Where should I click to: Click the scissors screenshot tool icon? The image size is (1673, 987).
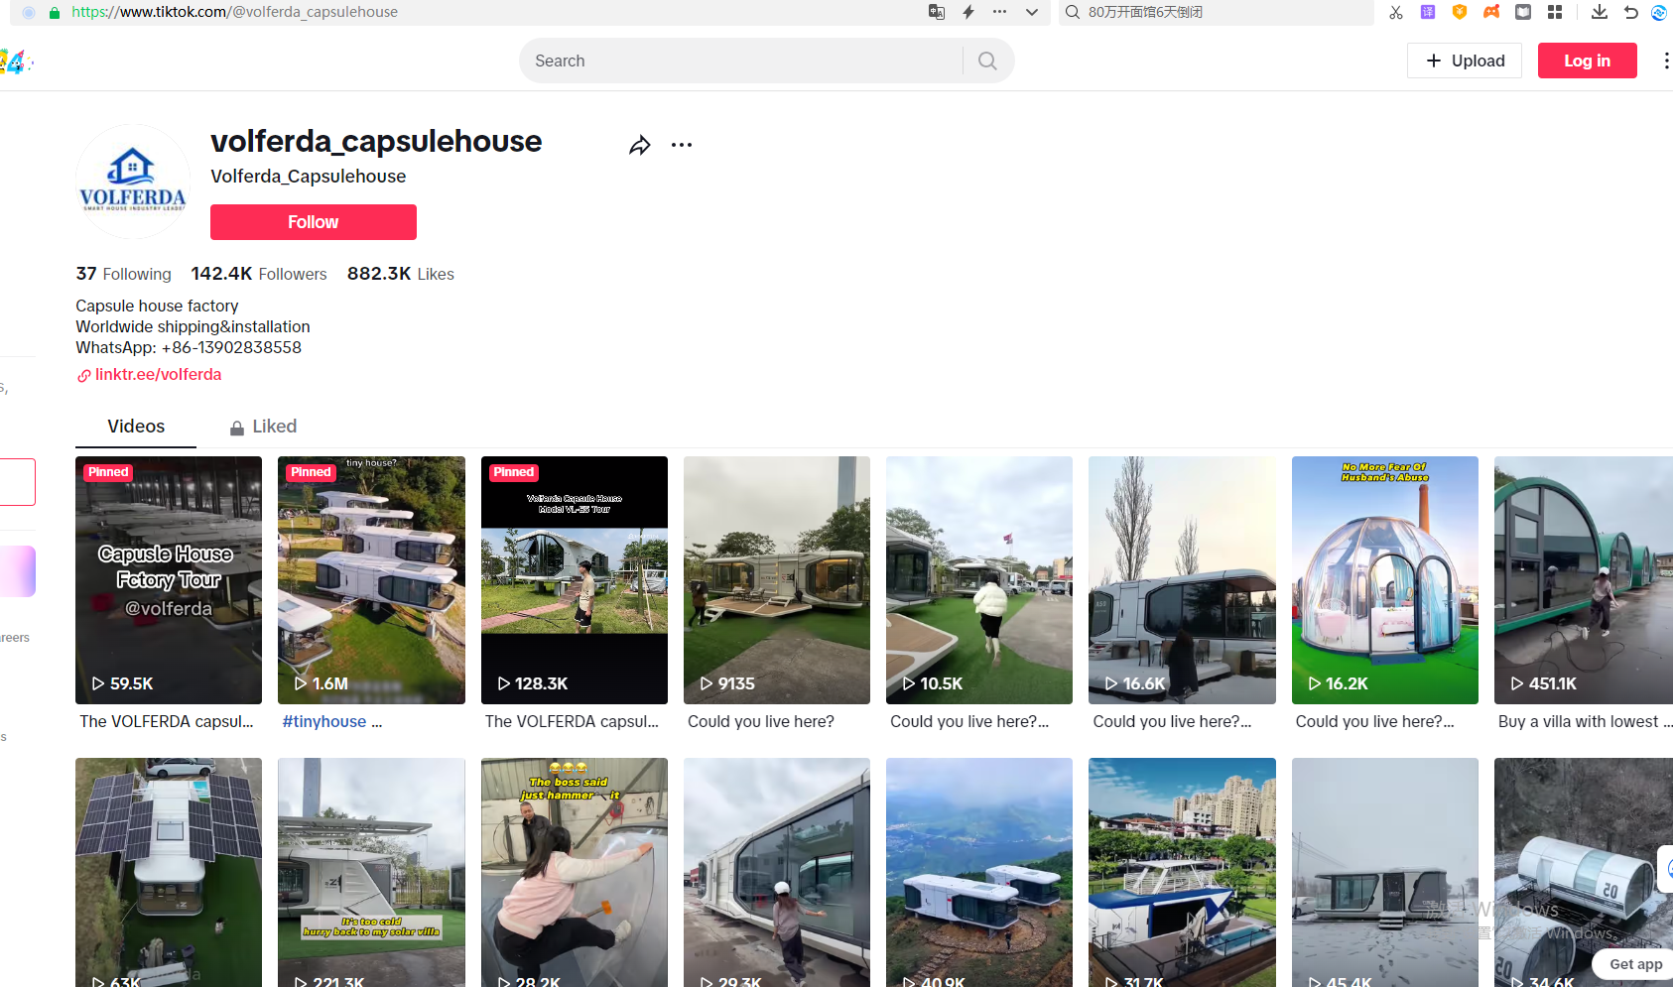tap(1396, 12)
